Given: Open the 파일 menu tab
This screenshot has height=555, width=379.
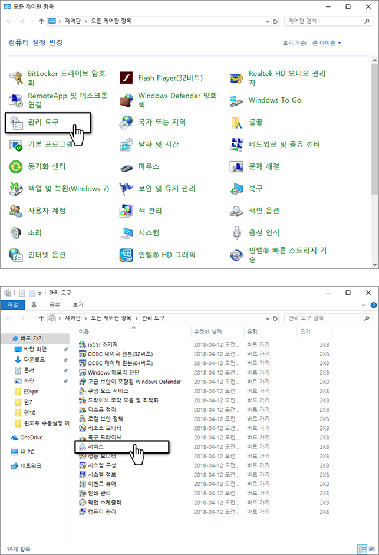Looking at the screenshot, I should click(x=12, y=305).
